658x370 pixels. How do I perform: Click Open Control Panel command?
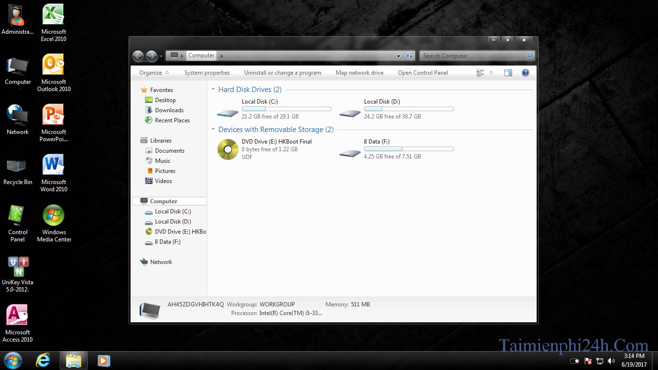423,73
